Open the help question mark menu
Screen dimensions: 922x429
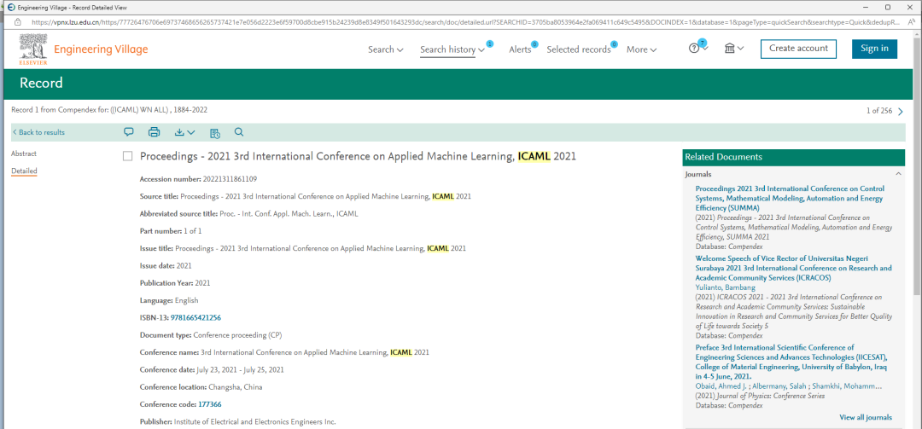(697, 49)
